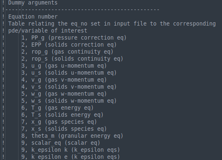This screenshot has width=222, height=160.
Task: Click the 'k_epsilon k' comment line
Action: click(70, 150)
